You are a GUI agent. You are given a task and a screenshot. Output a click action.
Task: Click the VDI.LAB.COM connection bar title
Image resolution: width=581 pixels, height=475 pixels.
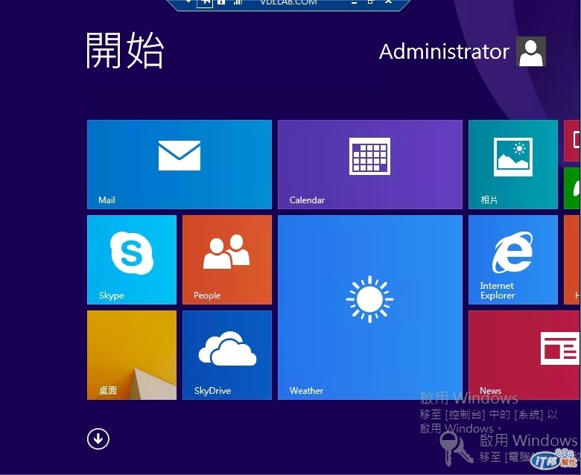[289, 2]
